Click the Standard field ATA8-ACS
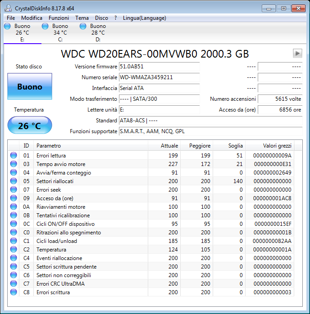 coord(210,121)
